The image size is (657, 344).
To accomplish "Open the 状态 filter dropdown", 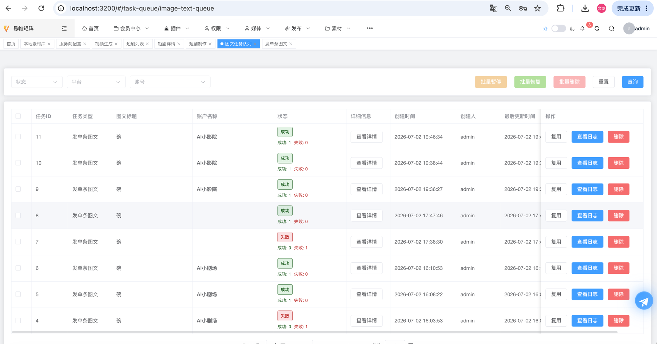I will pyautogui.click(x=37, y=82).
